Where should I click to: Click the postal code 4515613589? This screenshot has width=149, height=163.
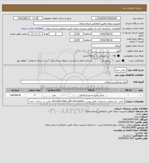129,127
